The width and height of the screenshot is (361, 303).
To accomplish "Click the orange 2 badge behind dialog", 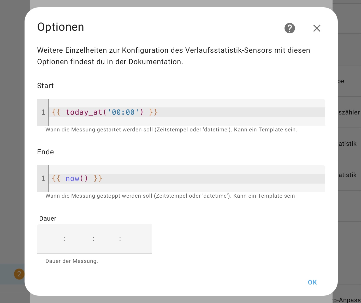I will [x=19, y=274].
